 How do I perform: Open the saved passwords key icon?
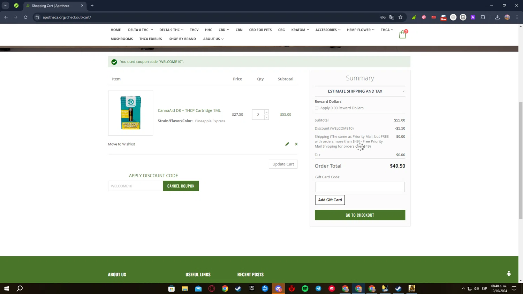tap(383, 17)
